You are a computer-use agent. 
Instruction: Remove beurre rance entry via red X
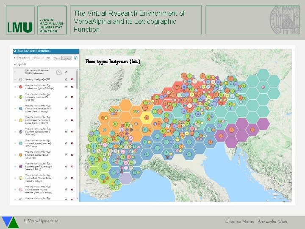(x=72, y=189)
